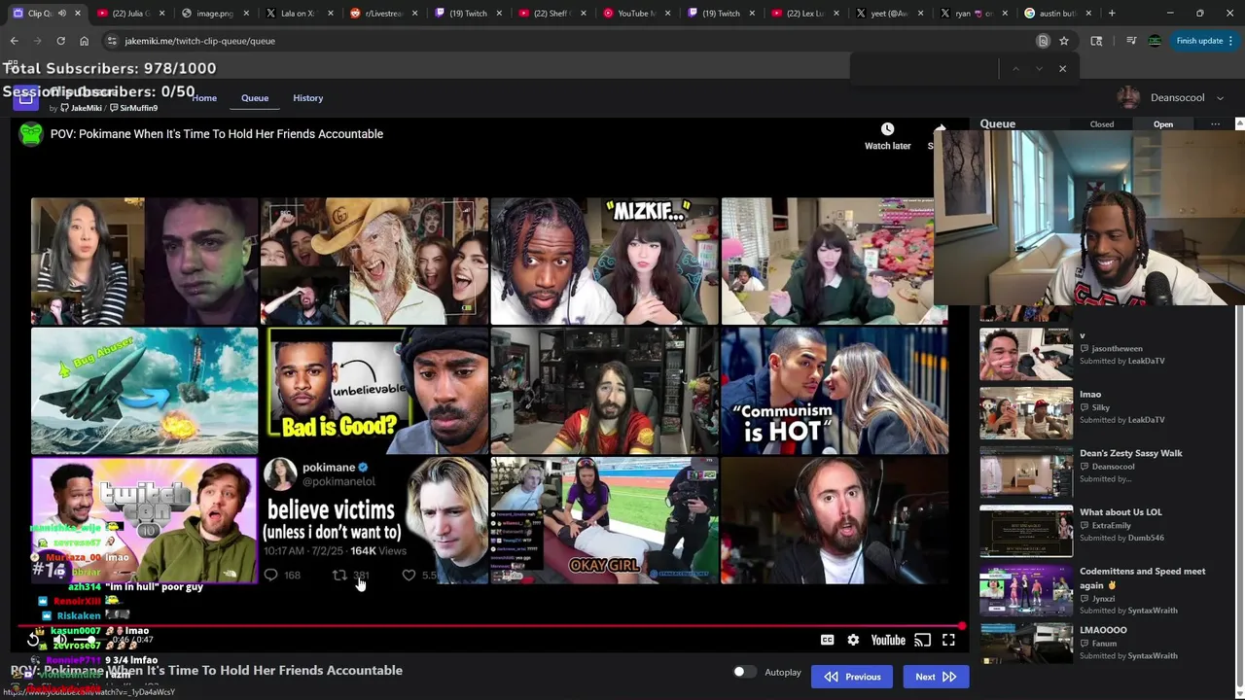Close the find bar with the X
This screenshot has height=700, width=1245.
point(1062,69)
